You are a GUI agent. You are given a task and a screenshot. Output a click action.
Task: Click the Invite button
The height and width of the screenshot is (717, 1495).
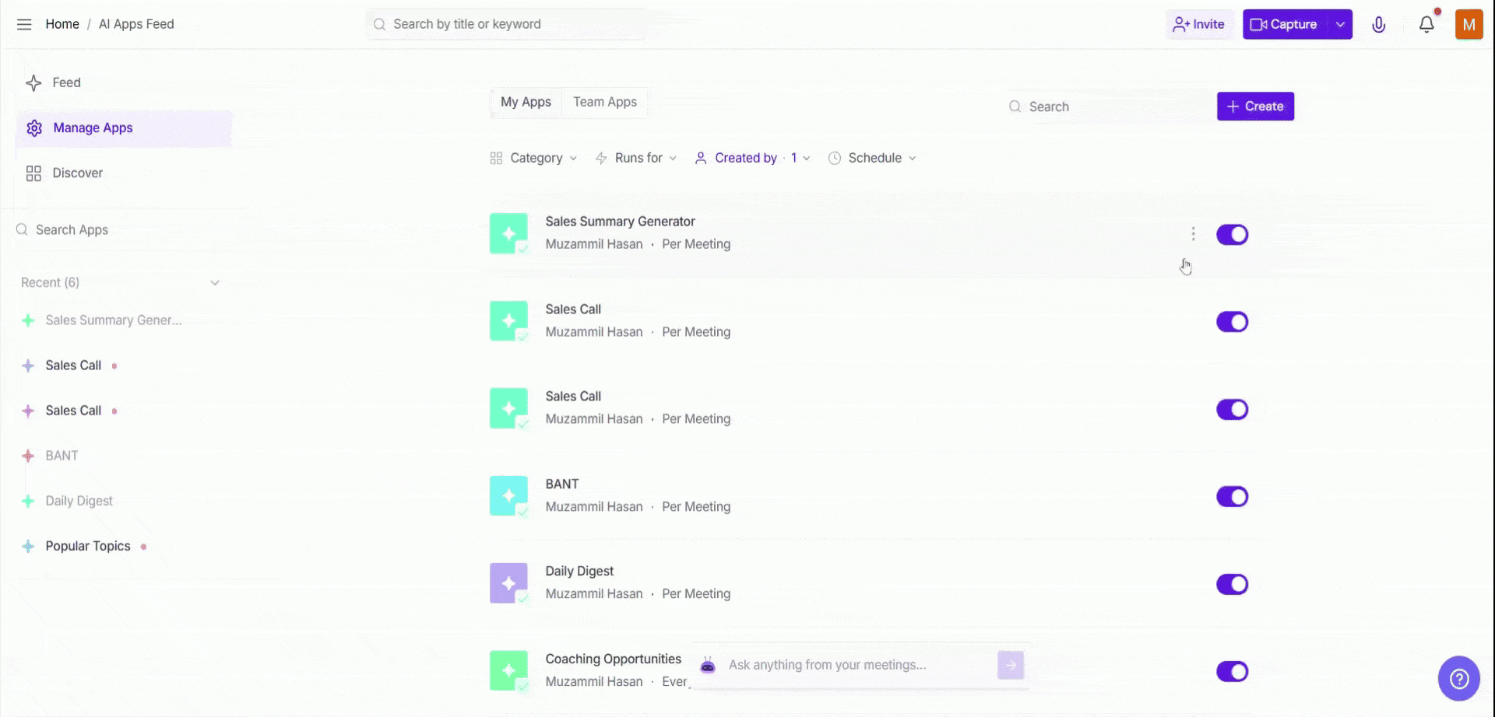(x=1199, y=24)
